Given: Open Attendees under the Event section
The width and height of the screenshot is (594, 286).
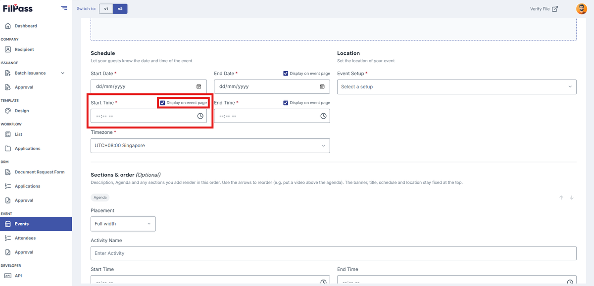Looking at the screenshot, I should [x=25, y=238].
